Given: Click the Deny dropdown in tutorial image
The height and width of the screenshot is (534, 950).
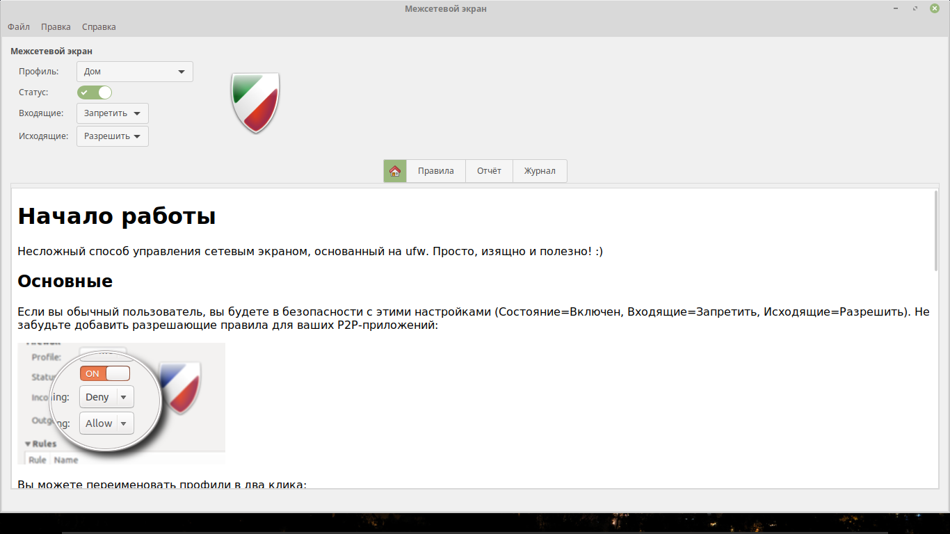Looking at the screenshot, I should coord(106,397).
